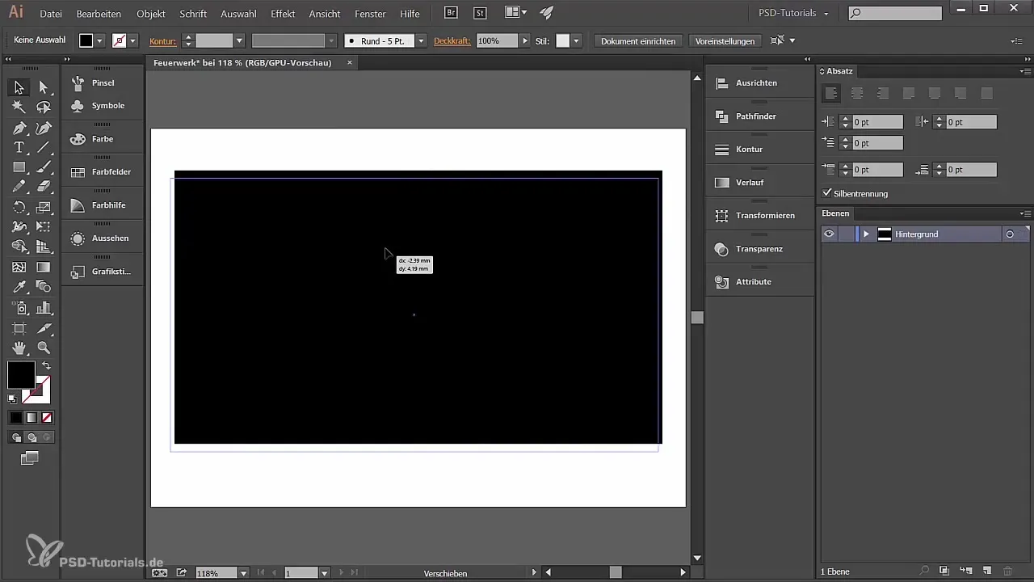
Task: Open the arrange documents dropdown
Action: click(x=515, y=13)
